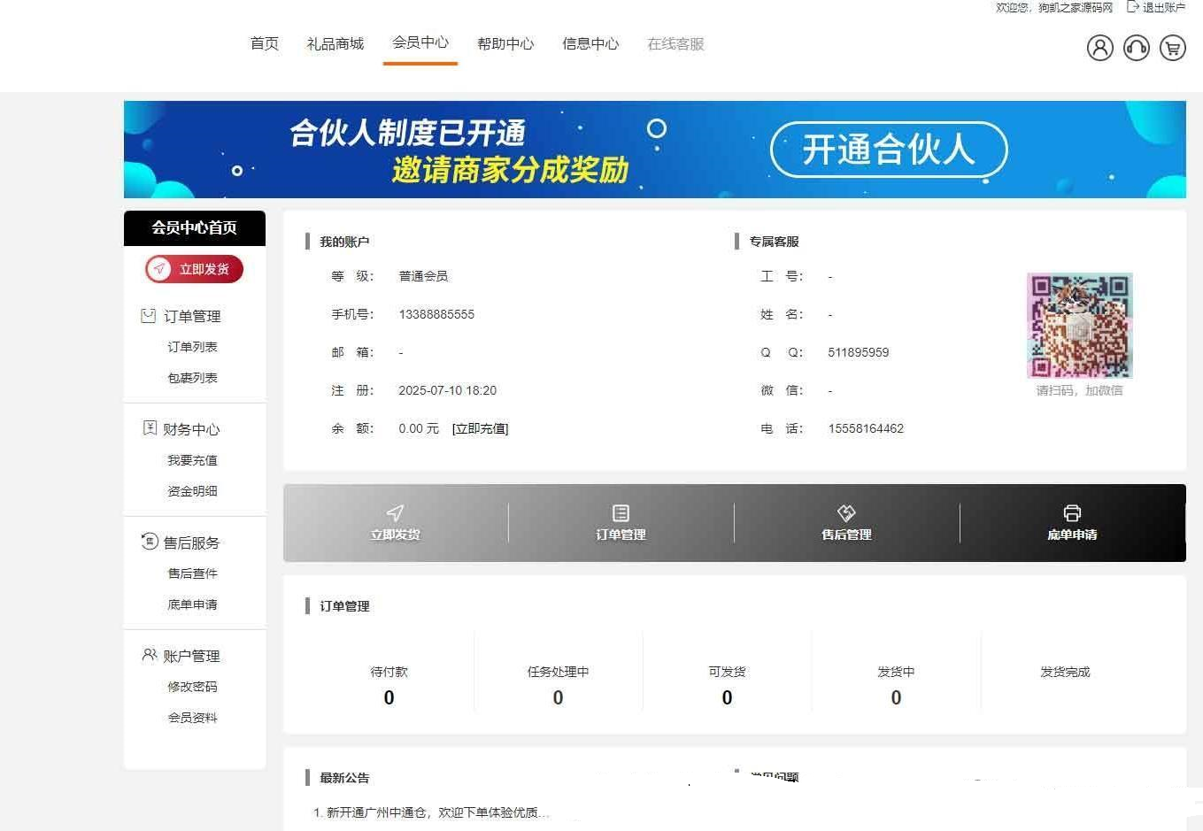
Task: Open the shopping cart icon
Action: tap(1172, 48)
